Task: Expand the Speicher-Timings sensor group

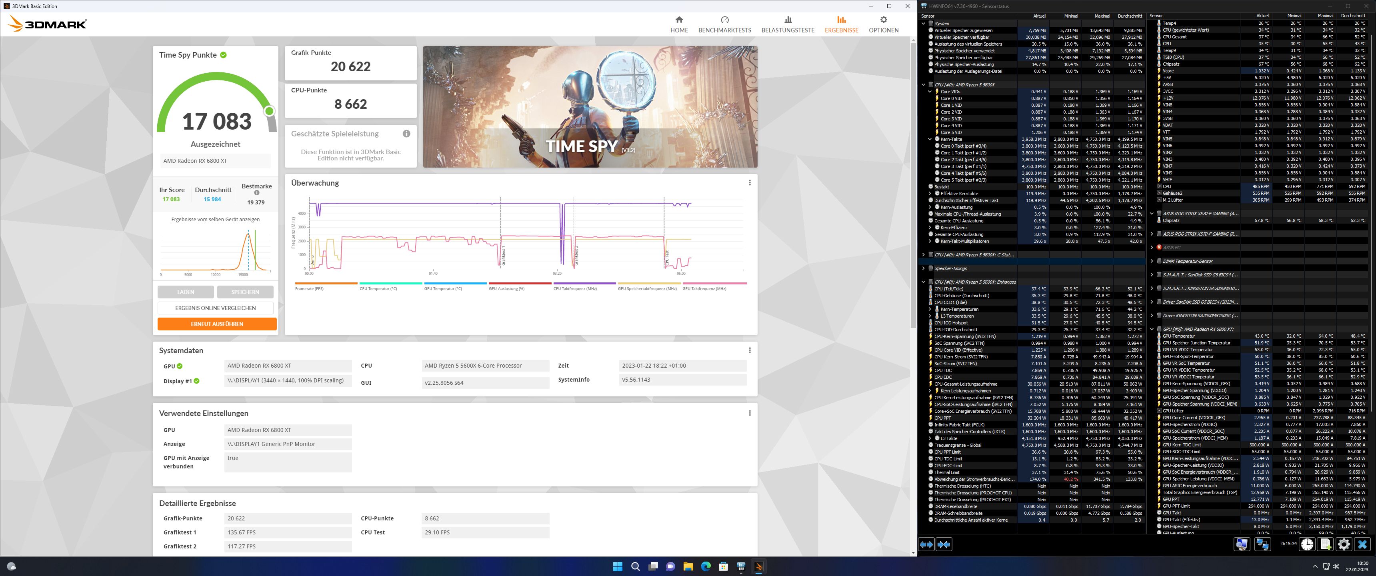Action: (923, 268)
